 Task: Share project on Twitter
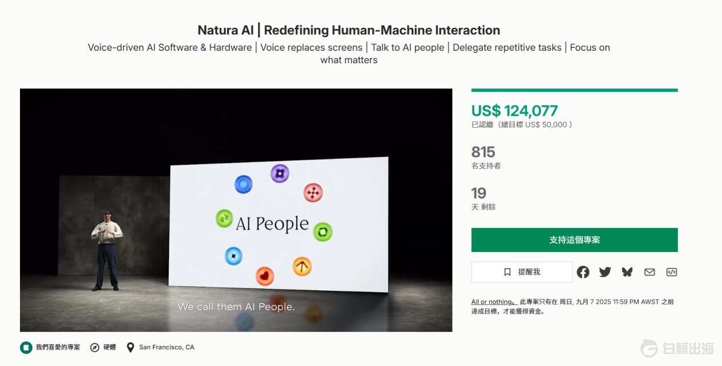tap(605, 273)
